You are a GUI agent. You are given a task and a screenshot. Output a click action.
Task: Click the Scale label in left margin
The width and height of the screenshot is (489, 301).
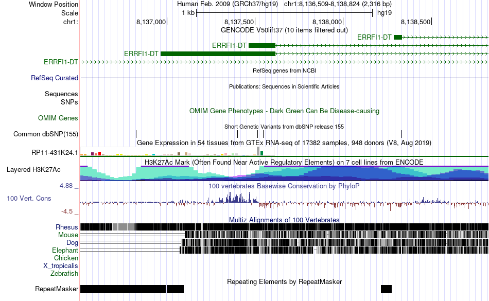pyautogui.click(x=69, y=13)
